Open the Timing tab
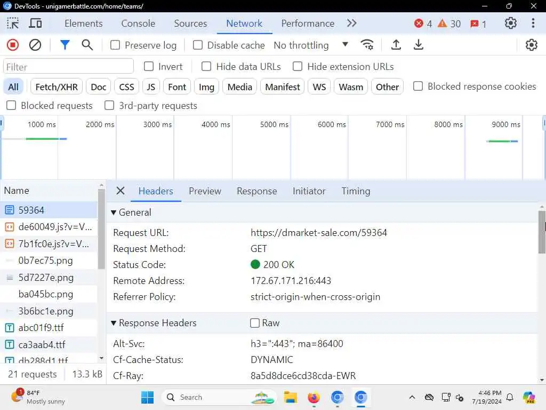This screenshot has height=410, width=546. click(356, 191)
